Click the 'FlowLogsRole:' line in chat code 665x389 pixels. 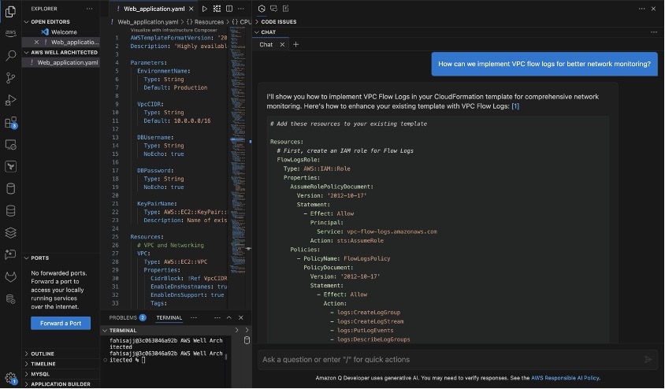coord(298,160)
